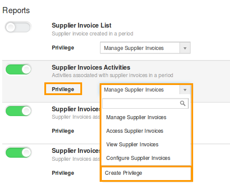Click the bottom row's Privilege label

tap(63, 173)
